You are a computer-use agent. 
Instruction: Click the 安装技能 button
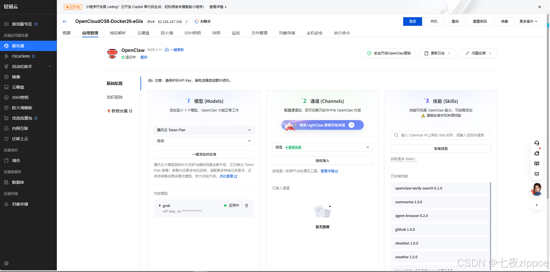[x=441, y=148]
